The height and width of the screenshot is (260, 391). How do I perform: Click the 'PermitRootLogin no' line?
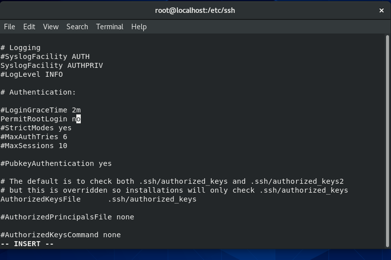point(41,119)
